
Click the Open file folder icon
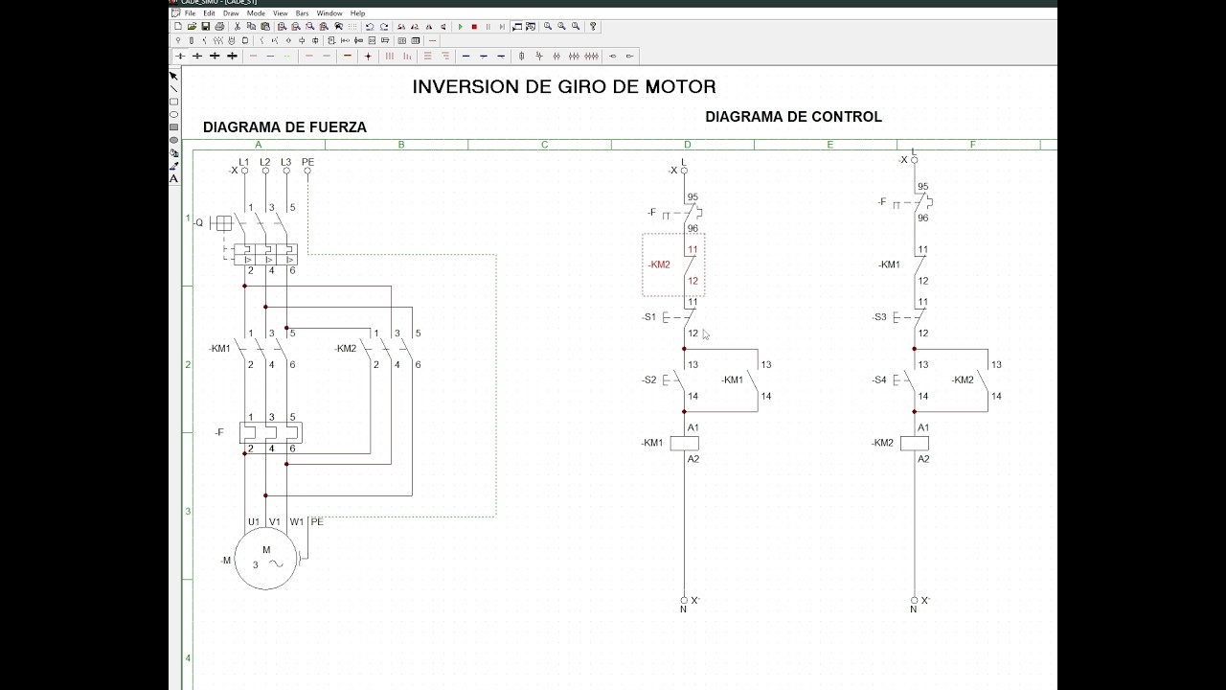pos(192,27)
